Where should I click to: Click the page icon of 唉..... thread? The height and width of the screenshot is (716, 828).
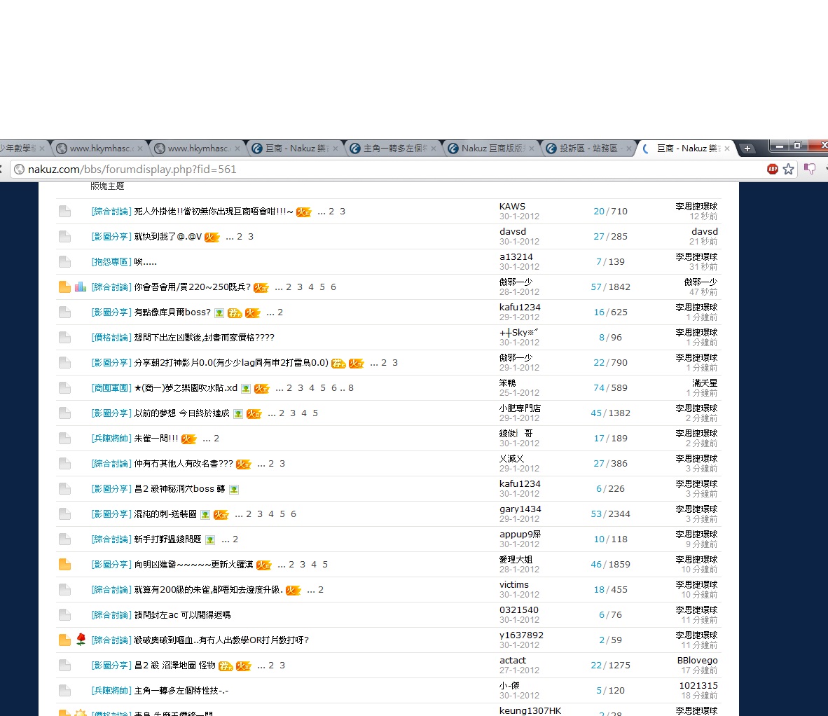pyautogui.click(x=64, y=262)
